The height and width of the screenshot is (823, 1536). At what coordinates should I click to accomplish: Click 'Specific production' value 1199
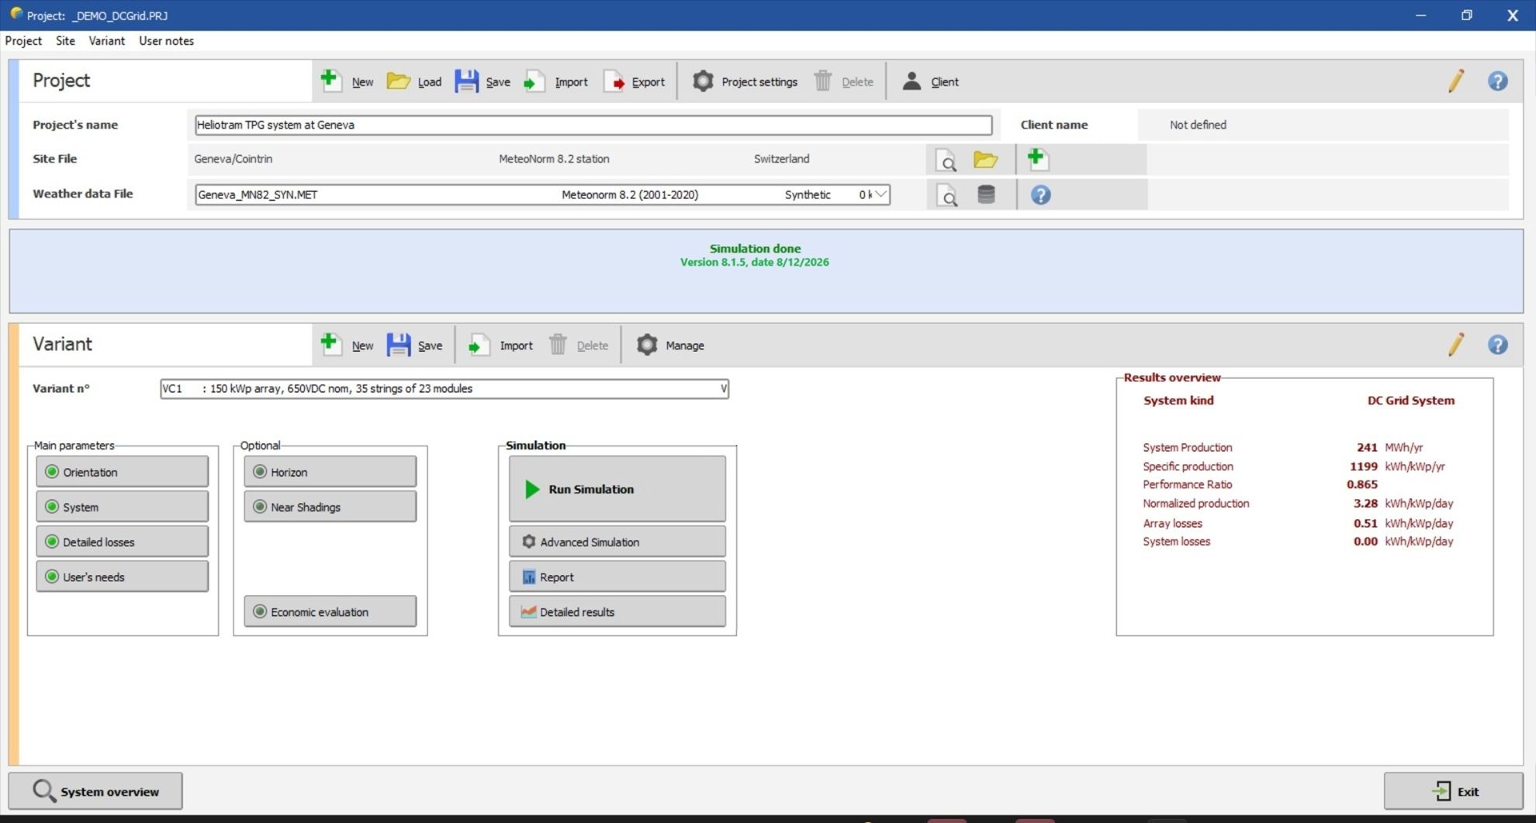tap(1363, 467)
